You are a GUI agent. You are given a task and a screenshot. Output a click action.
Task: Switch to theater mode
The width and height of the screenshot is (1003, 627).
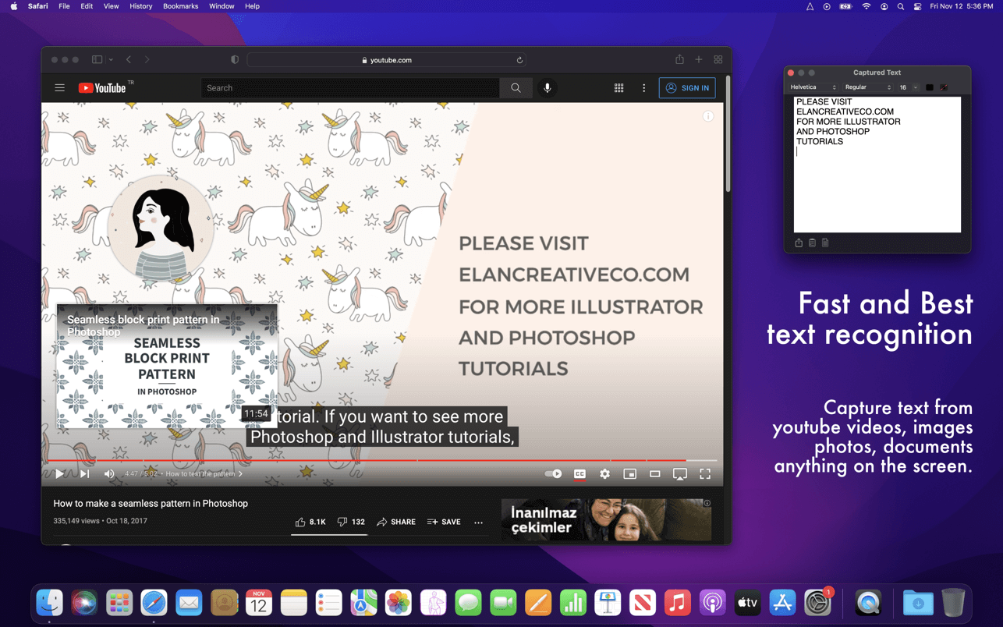[655, 473]
